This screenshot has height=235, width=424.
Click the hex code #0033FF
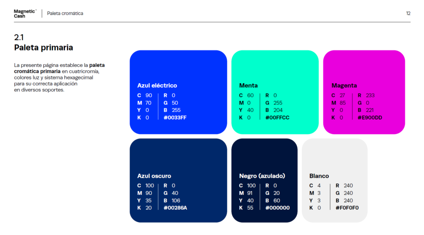[175, 117]
